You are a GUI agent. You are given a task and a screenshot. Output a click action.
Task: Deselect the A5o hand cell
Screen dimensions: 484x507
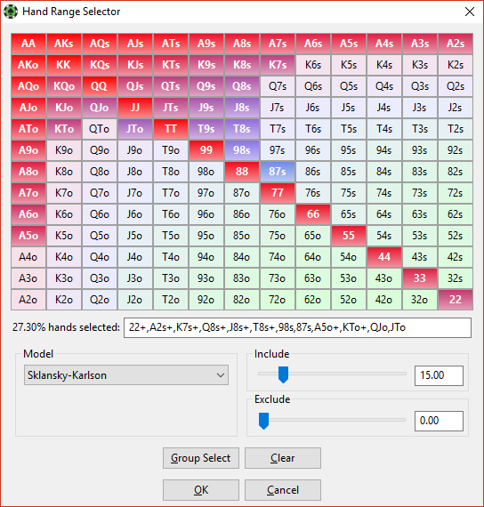pos(28,236)
